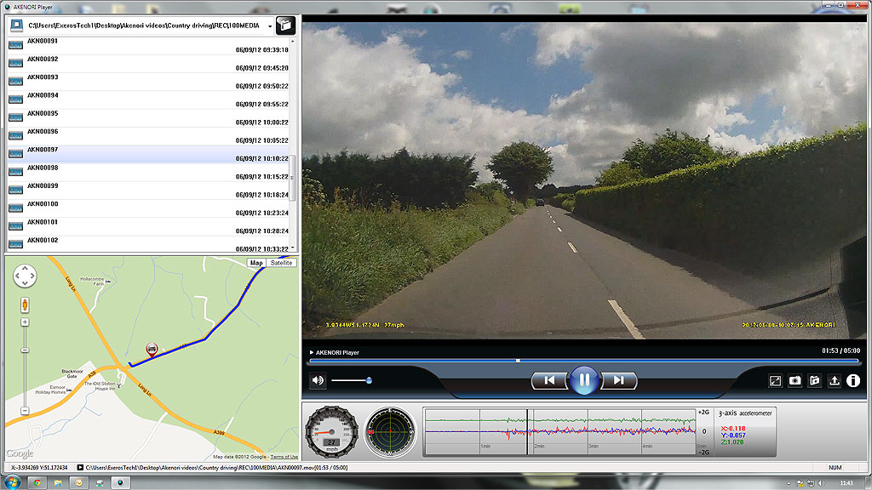Adjust the volume slider

point(369,380)
